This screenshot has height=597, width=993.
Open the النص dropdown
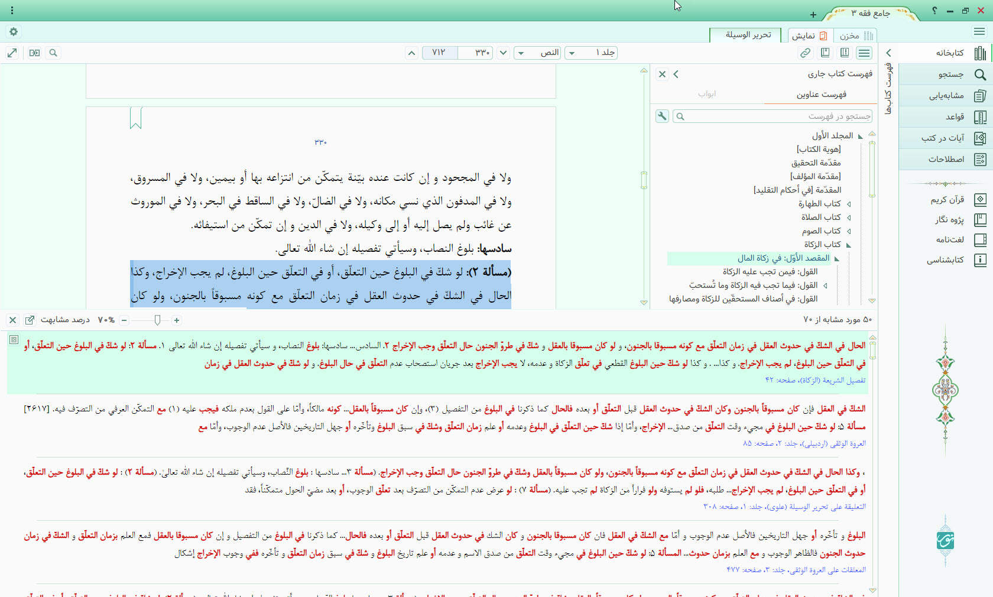[x=537, y=53]
